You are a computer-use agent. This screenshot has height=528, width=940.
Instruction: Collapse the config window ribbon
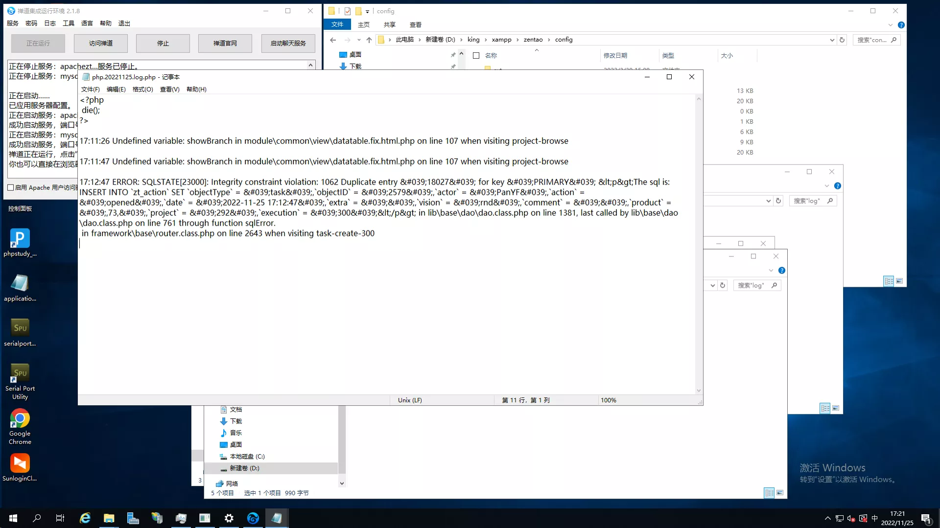[x=891, y=25]
